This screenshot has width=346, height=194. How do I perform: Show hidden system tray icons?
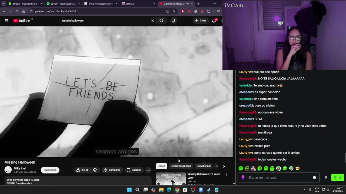point(304,190)
